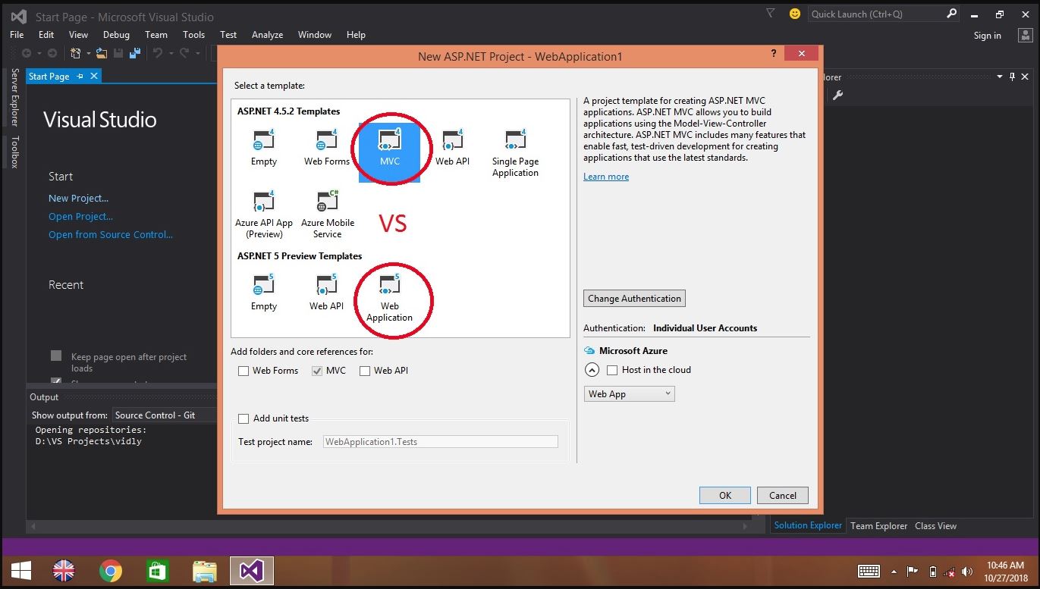Click the feedback smiley icon

pos(794,14)
